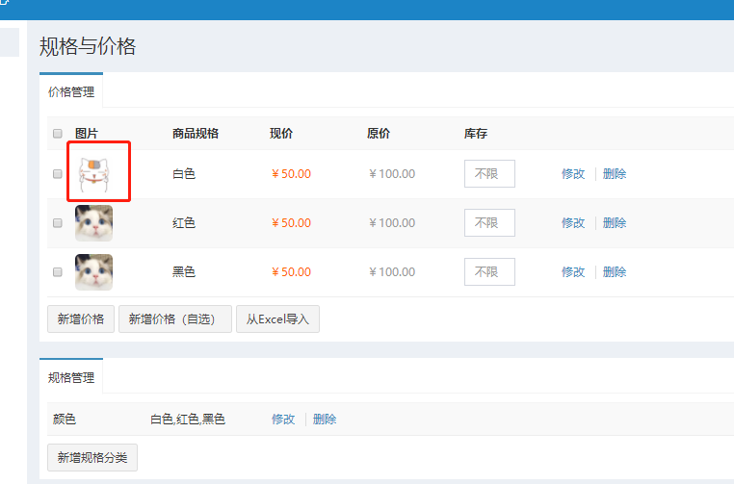Click 删除 link for the 黑色 row

click(615, 272)
